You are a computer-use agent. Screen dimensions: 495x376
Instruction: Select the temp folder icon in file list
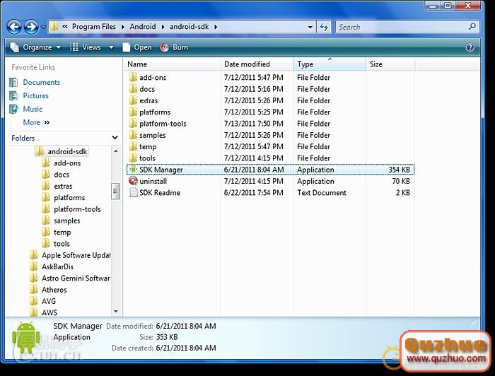pos(133,147)
